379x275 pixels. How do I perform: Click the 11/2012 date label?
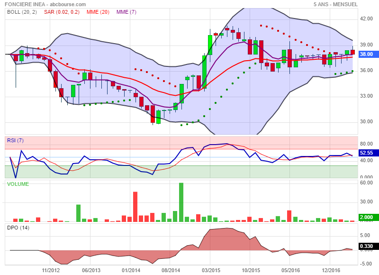tap(51, 270)
